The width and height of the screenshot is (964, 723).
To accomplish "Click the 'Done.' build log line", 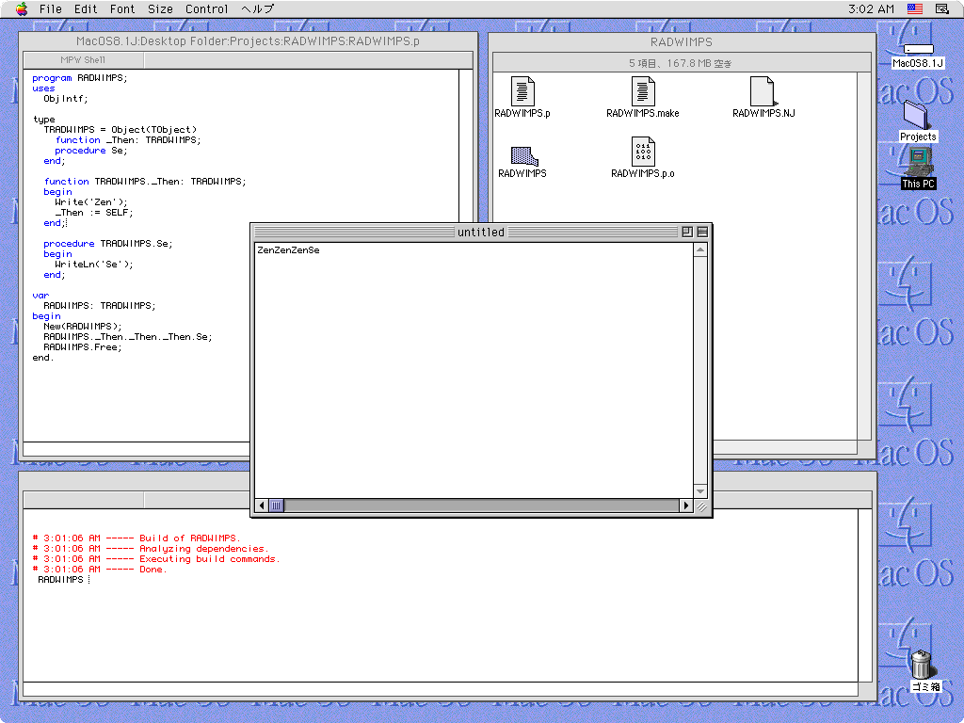I will [x=99, y=570].
